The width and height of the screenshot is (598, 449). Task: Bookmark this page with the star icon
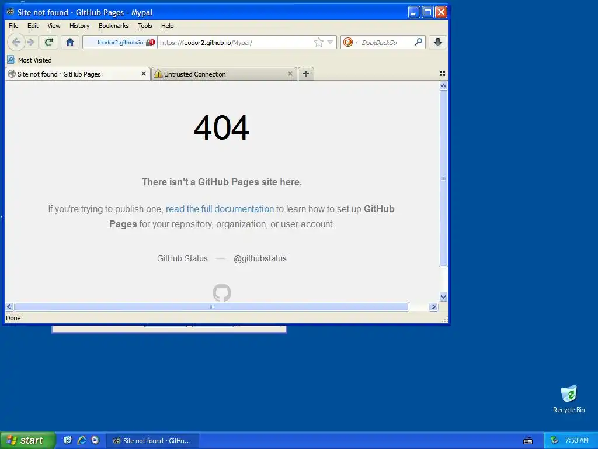[x=319, y=42]
